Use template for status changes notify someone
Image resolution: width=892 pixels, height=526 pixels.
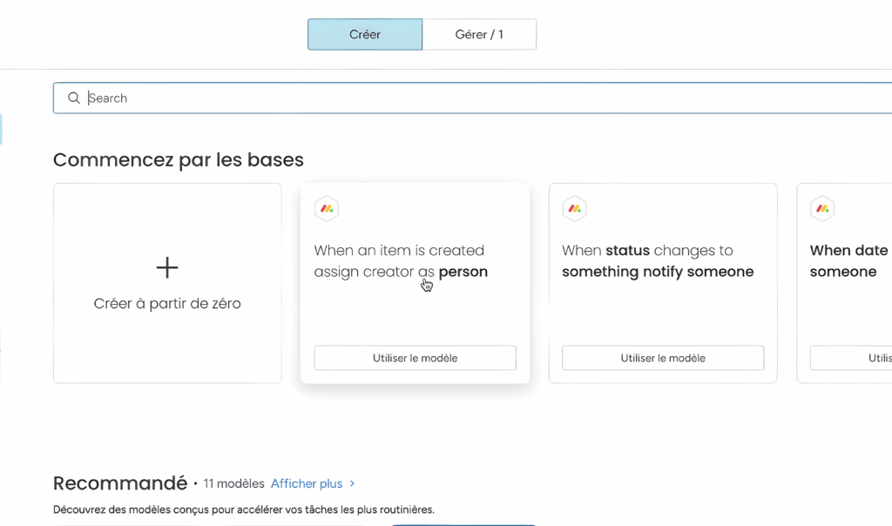tap(663, 358)
